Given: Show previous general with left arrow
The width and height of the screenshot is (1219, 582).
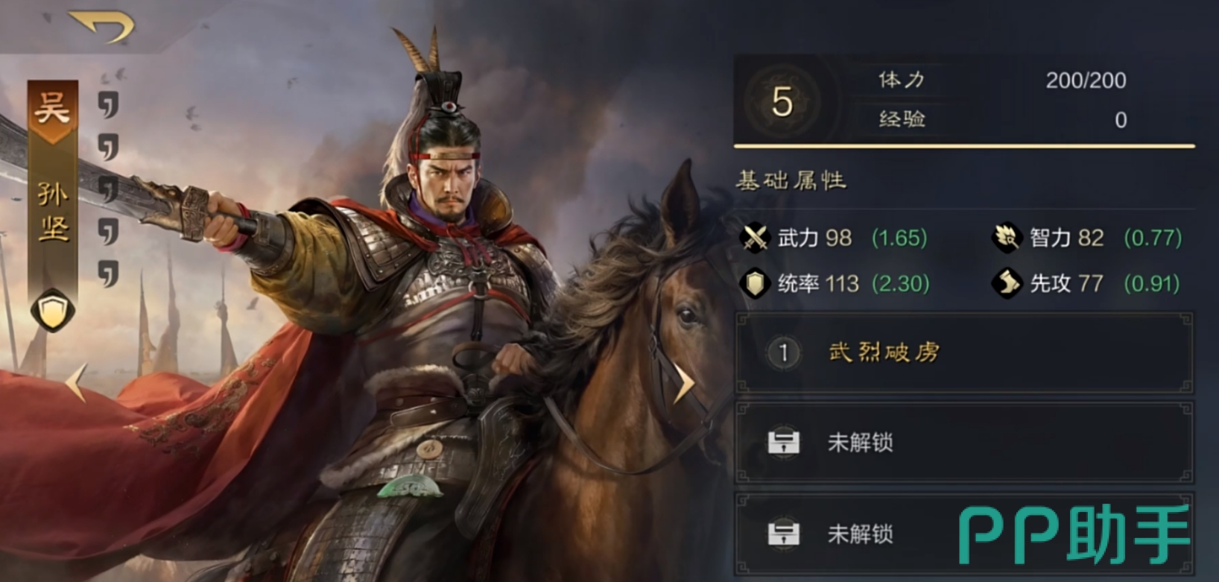Looking at the screenshot, I should (x=77, y=383).
